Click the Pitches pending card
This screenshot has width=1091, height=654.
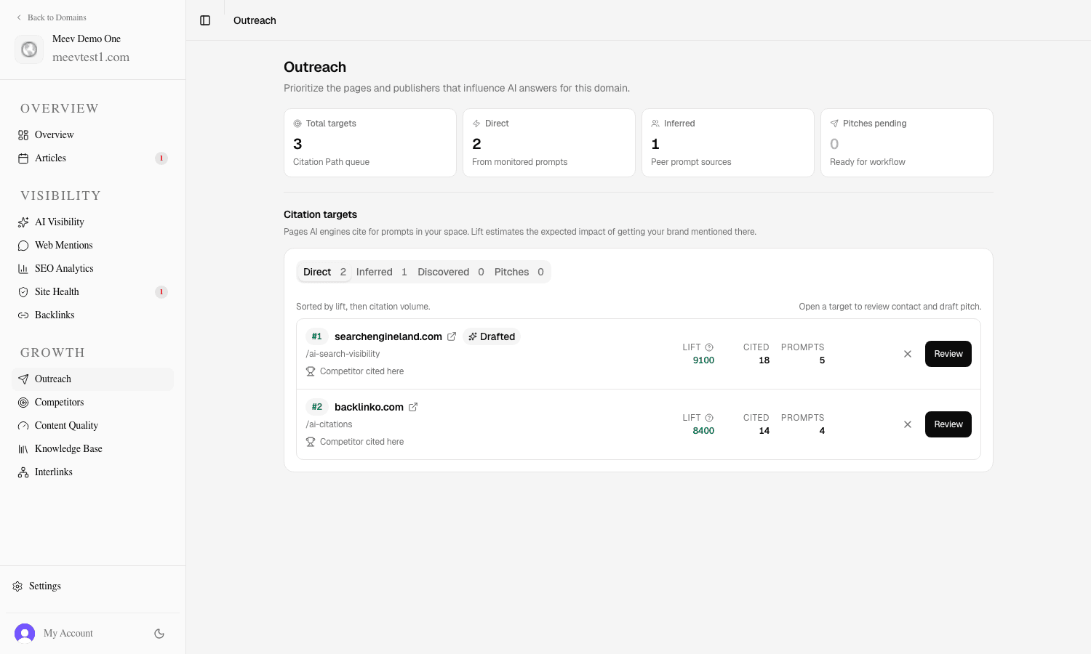(907, 142)
